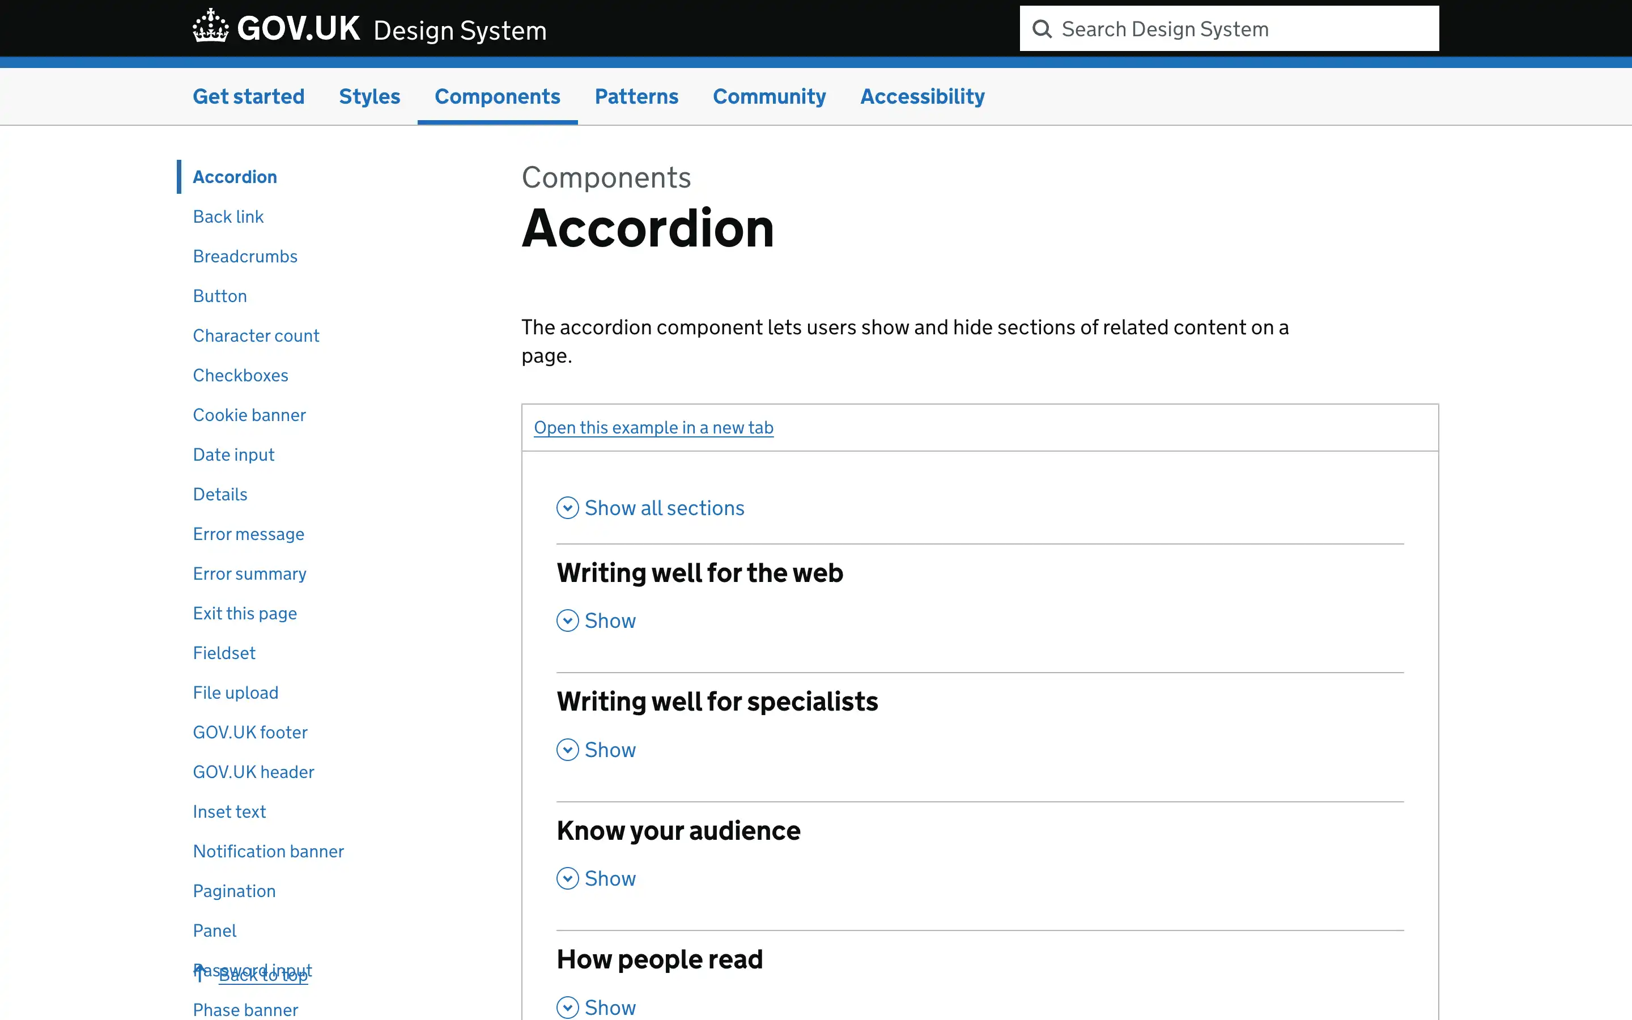
Task: Navigate to "GOV.UK footer" component
Action: point(249,732)
